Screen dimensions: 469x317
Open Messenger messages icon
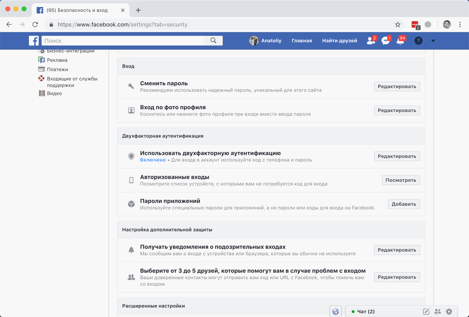385,41
